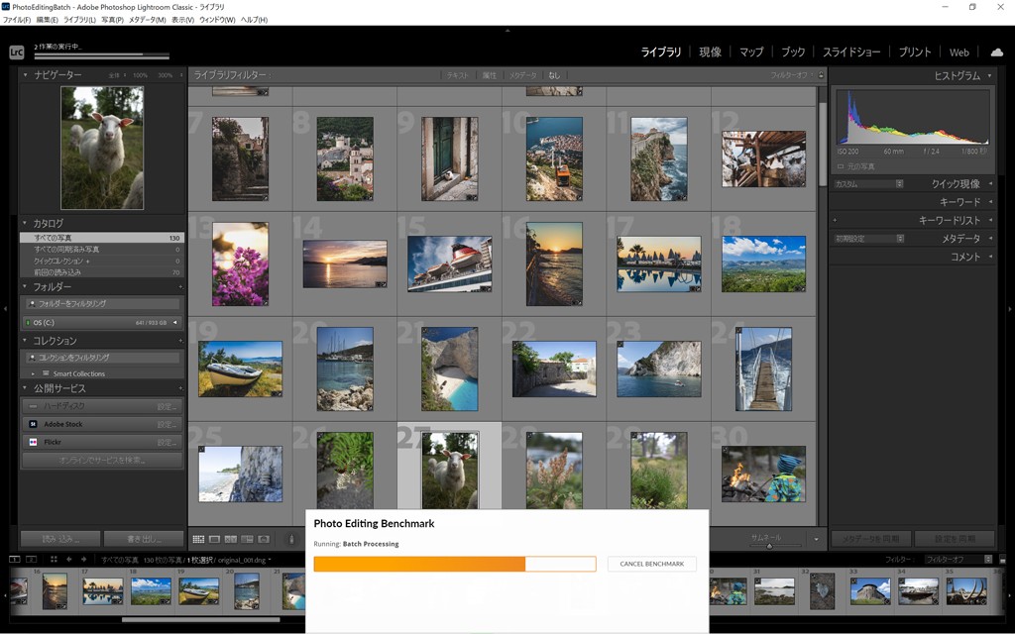Select the purple flowers photo thumbnail

(x=240, y=264)
